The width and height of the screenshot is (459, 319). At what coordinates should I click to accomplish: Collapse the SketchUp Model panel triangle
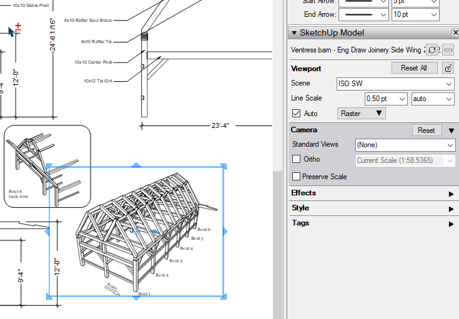pyautogui.click(x=294, y=33)
